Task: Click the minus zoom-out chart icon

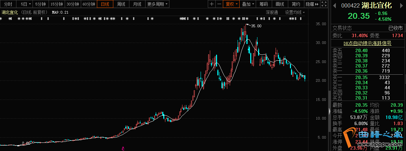Action: point(219,4)
